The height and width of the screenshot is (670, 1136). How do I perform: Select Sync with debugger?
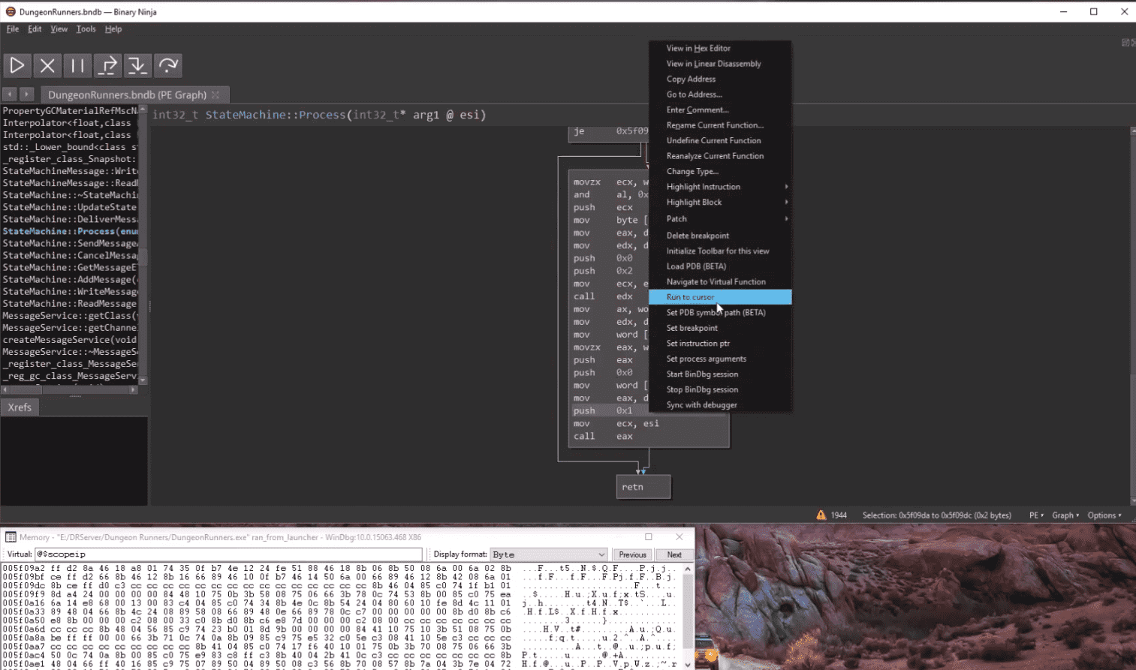(x=720, y=404)
